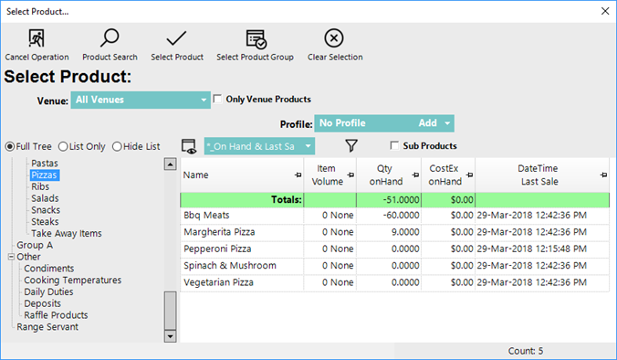Click Count: 5 in status bar
617x360 pixels.
pos(526,351)
